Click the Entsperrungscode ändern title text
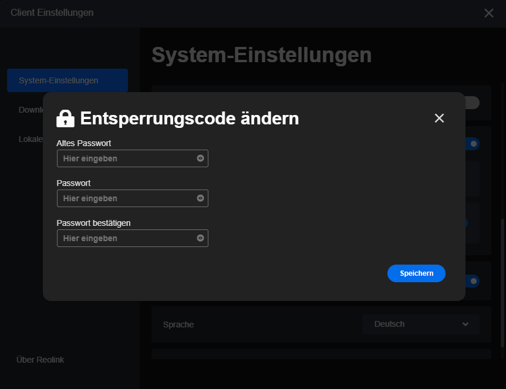Viewport: 506px width, 389px height. tap(190, 119)
